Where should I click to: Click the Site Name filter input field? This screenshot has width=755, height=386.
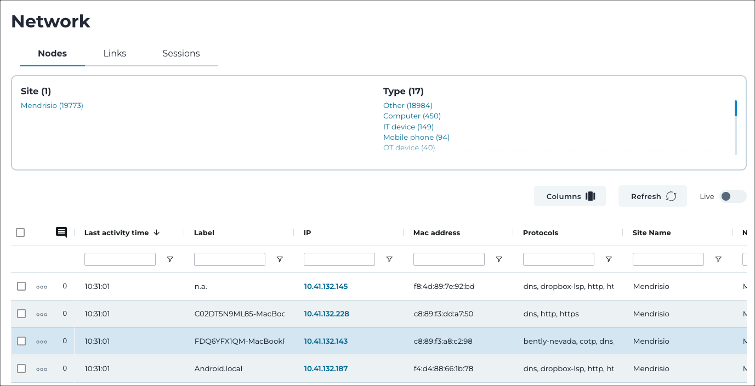pos(668,259)
